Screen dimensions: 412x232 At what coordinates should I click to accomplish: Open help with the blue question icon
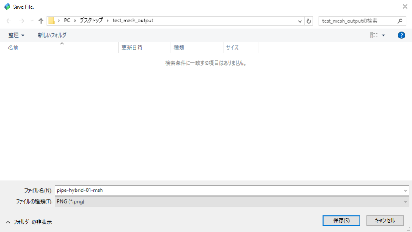[401, 35]
